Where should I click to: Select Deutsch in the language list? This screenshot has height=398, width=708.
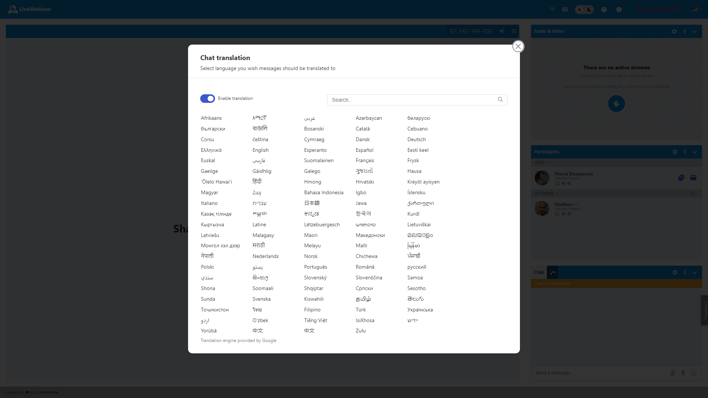pos(416,139)
